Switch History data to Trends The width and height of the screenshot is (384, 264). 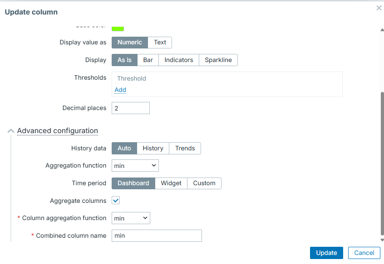[185, 149]
